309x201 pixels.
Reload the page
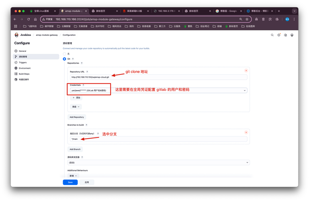click(x=29, y=19)
